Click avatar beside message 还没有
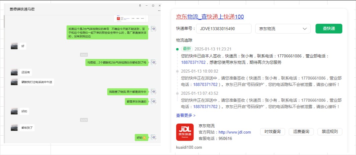This screenshot has width=356, height=155. point(14,72)
